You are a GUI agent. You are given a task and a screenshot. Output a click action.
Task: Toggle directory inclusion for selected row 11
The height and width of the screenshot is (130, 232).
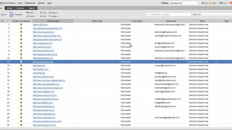pos(21,62)
